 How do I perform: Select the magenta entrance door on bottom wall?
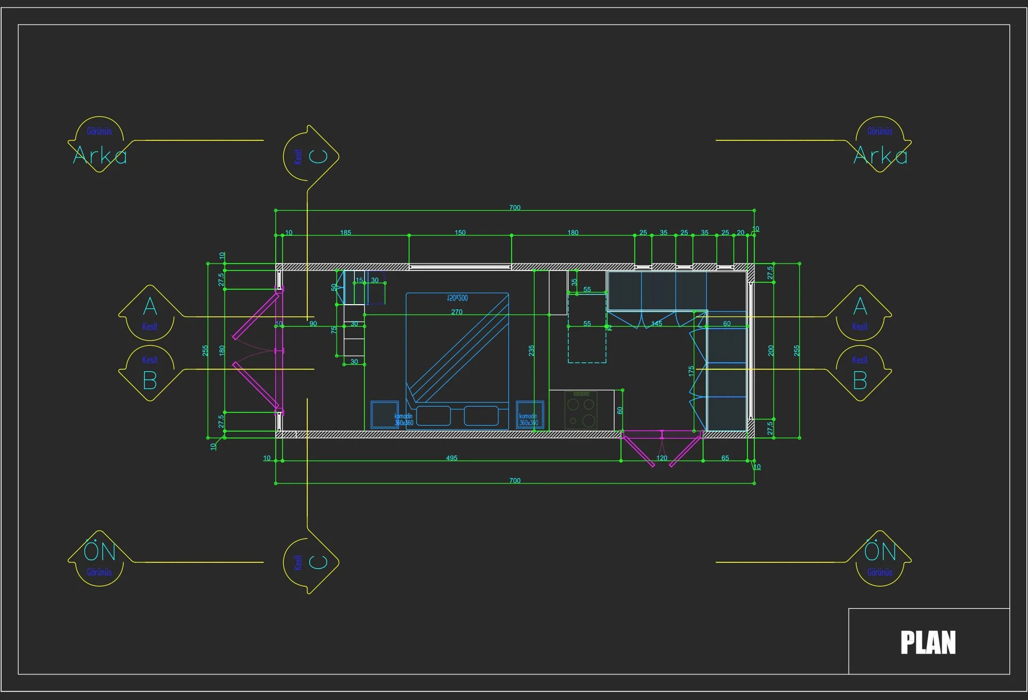662,448
